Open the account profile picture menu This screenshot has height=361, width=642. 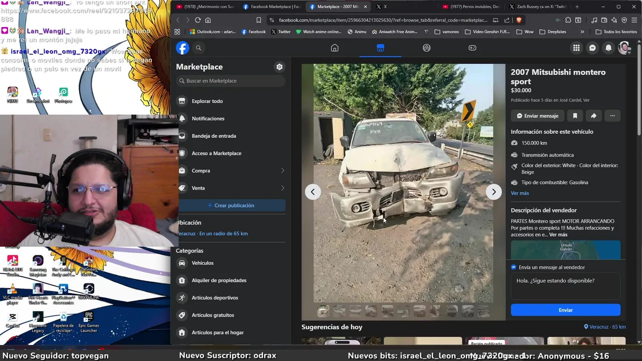point(624,48)
